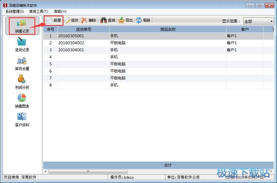The width and height of the screenshot is (277, 183).
Task: Select order number 20160304001
Action: 71,50
